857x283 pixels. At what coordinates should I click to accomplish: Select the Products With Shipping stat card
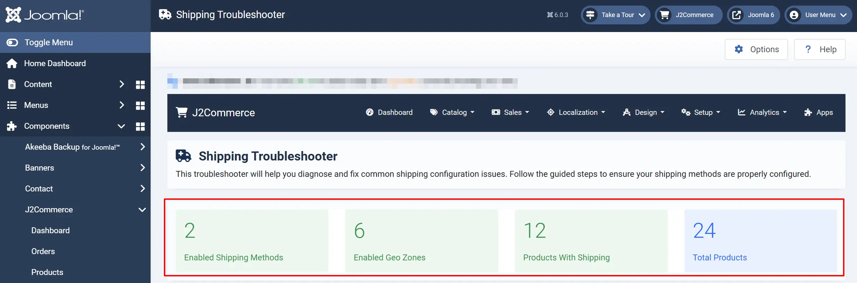(591, 241)
